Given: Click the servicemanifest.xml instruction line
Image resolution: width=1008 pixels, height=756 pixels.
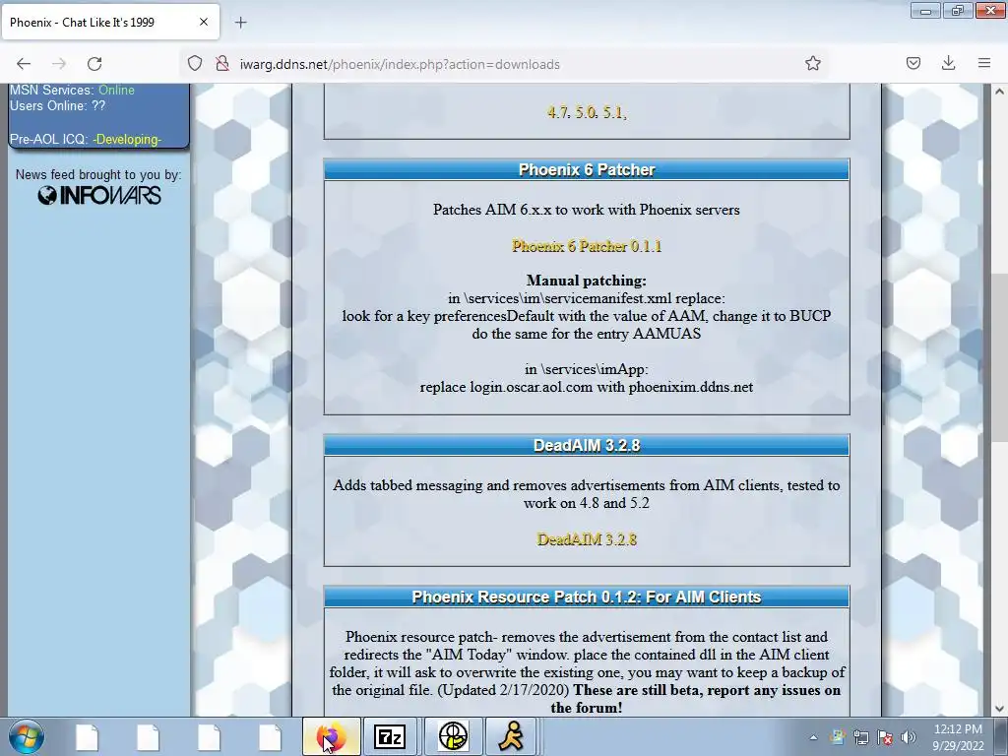Looking at the screenshot, I should tap(587, 298).
